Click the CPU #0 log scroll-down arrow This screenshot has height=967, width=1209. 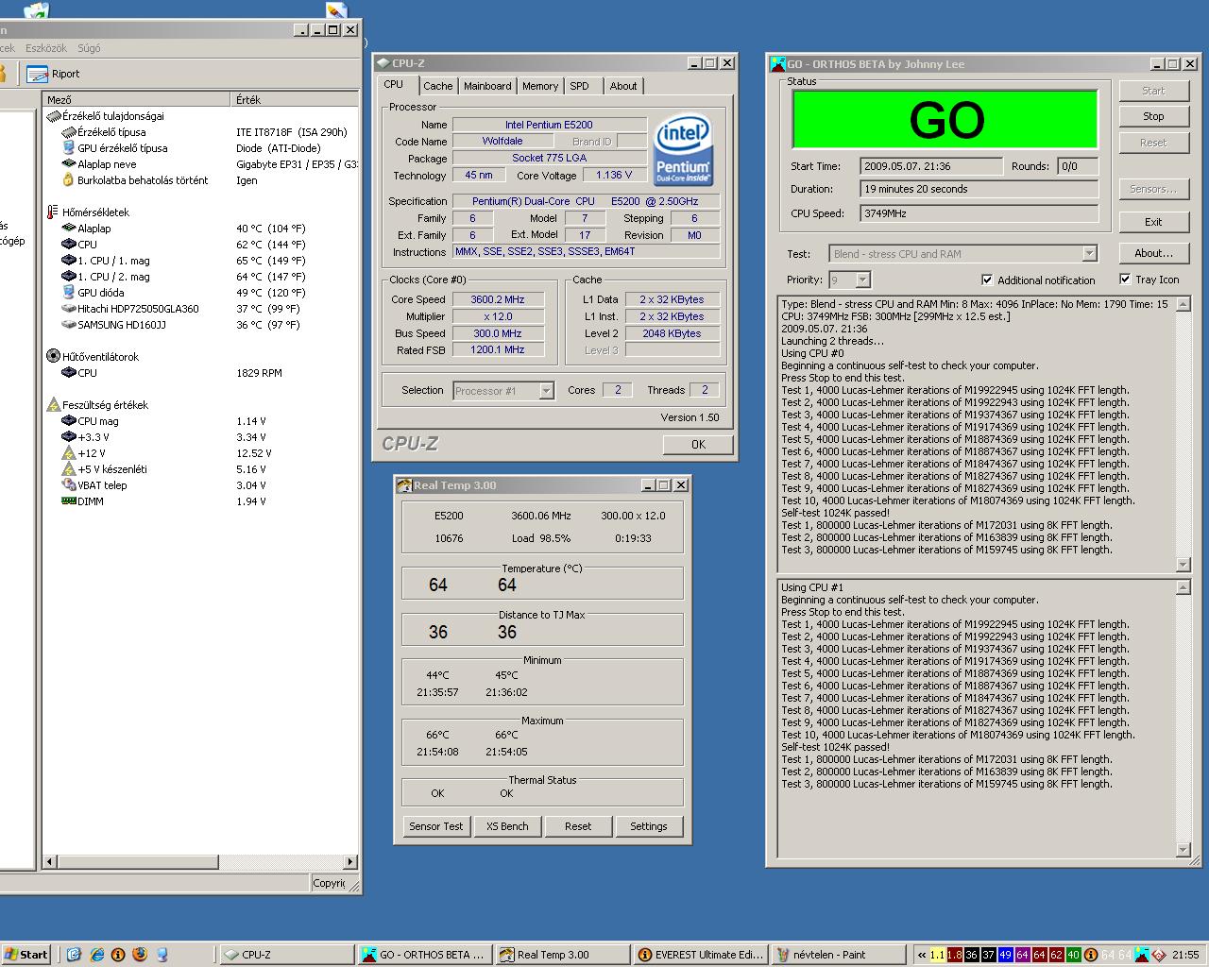click(x=1183, y=565)
